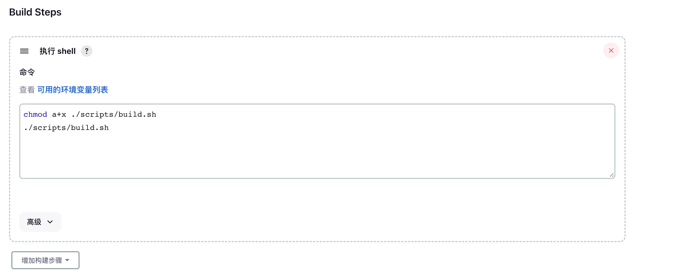Click the 执行 shell step title
677x274 pixels.
coord(58,51)
